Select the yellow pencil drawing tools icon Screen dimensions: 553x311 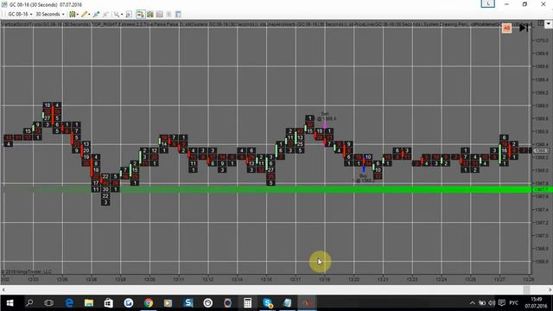click(84, 14)
